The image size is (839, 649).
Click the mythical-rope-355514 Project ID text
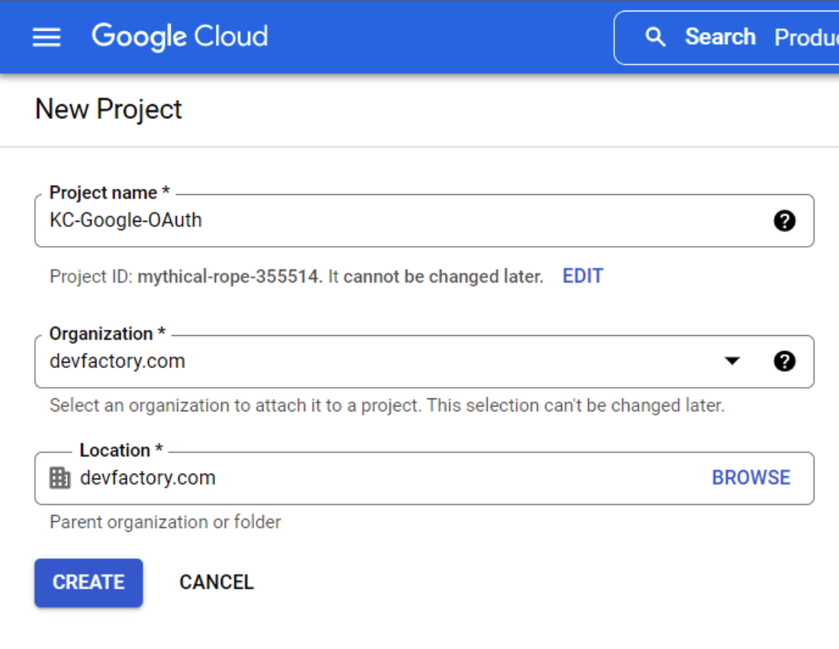[229, 277]
